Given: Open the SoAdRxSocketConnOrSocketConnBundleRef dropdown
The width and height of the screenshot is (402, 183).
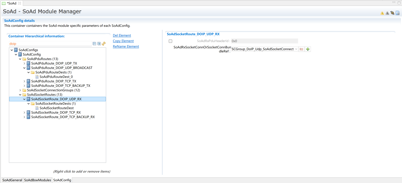Looking at the screenshot, I should [x=296, y=49].
